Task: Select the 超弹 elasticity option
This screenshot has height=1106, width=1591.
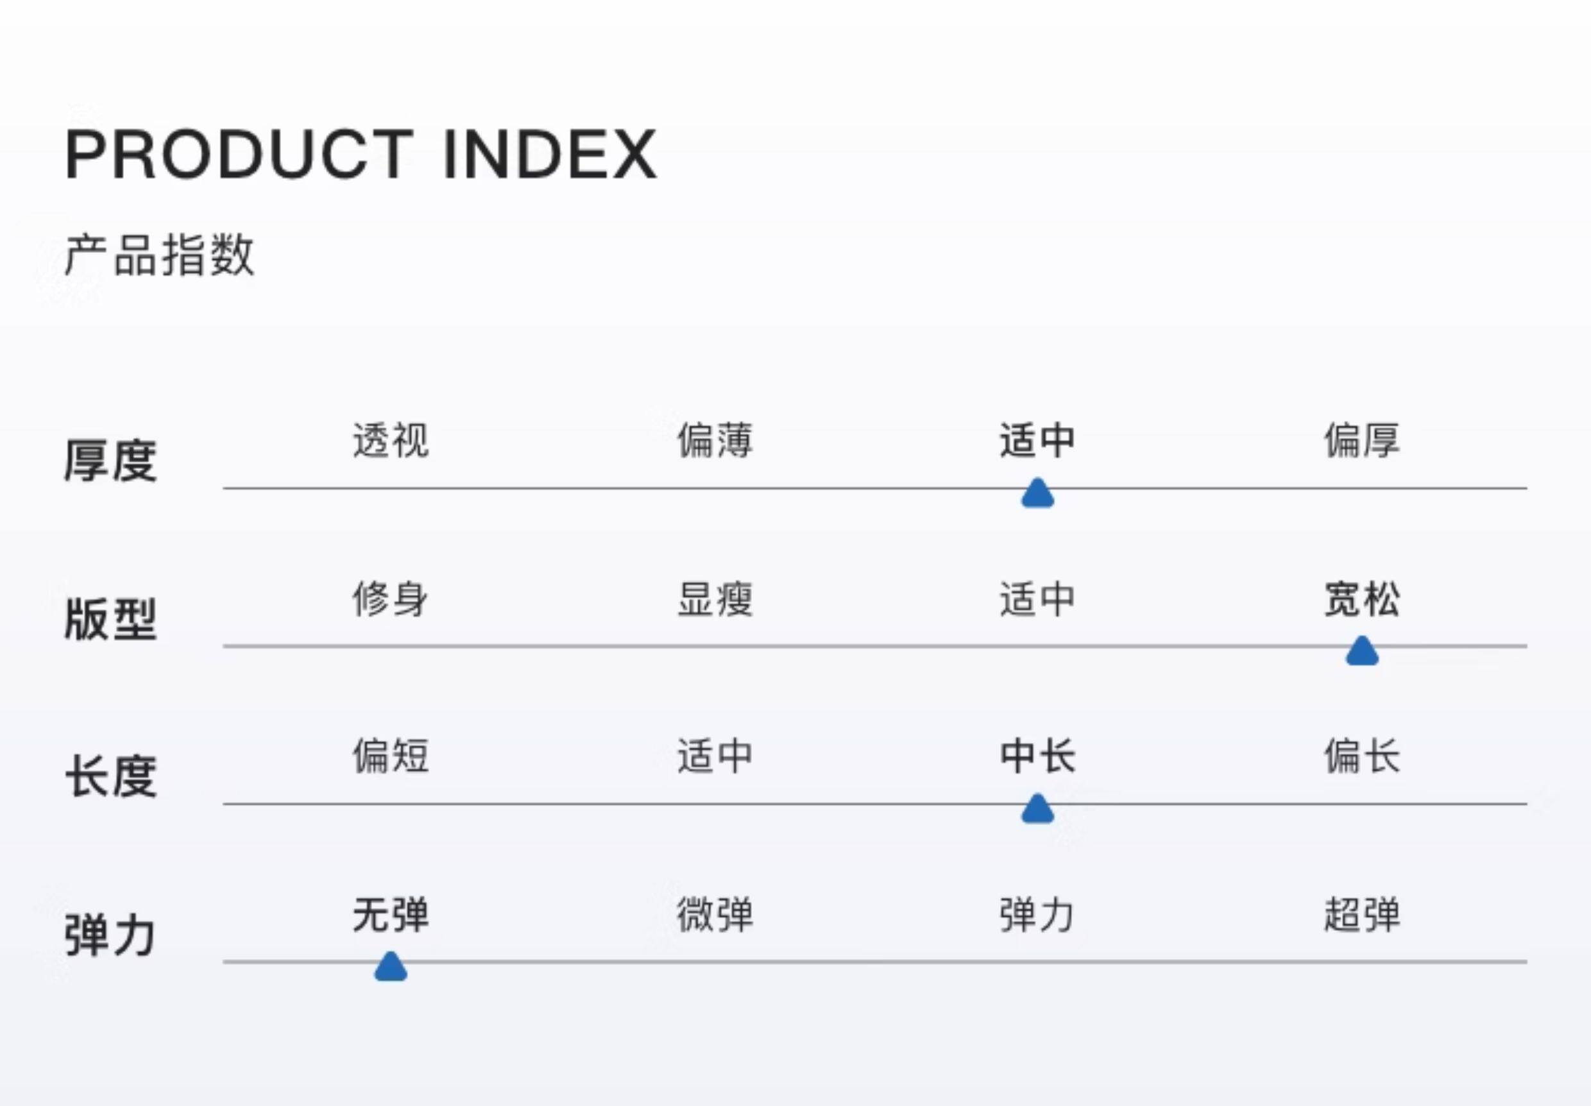Action: click(x=1361, y=915)
